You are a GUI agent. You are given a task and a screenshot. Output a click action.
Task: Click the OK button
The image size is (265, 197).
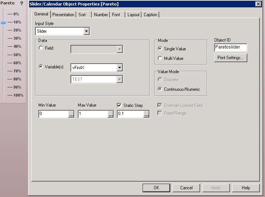tap(156, 188)
